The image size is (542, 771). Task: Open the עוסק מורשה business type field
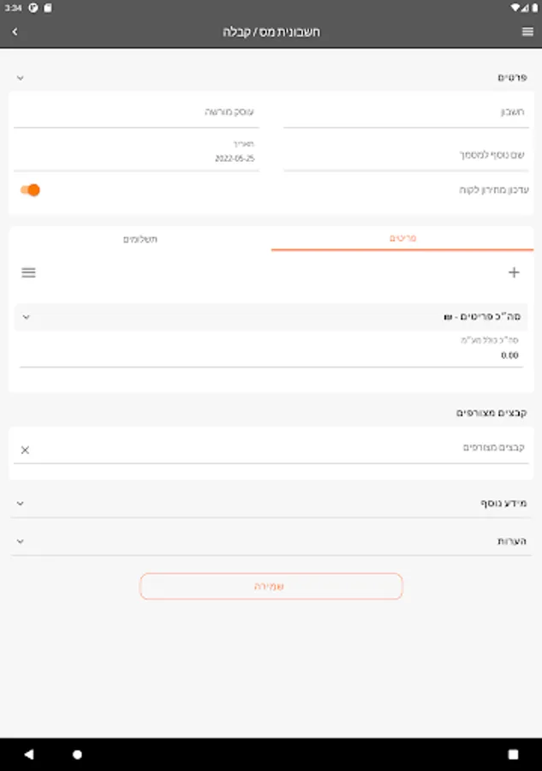pyautogui.click(x=137, y=112)
